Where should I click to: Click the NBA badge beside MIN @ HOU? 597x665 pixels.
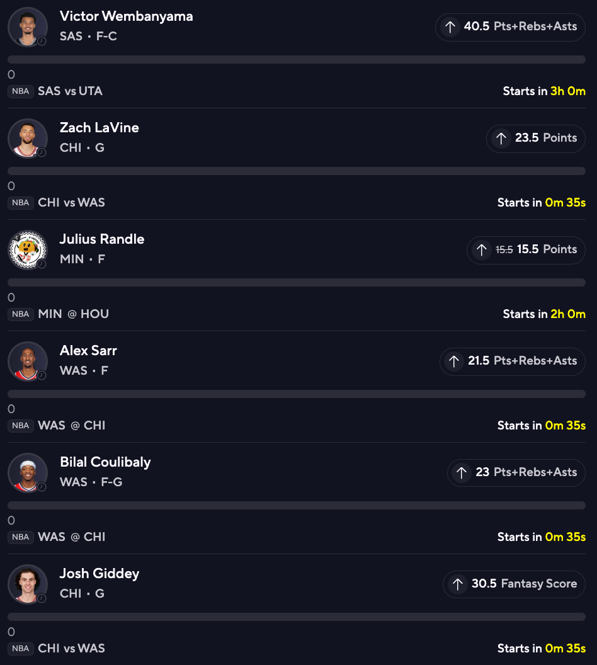(20, 314)
